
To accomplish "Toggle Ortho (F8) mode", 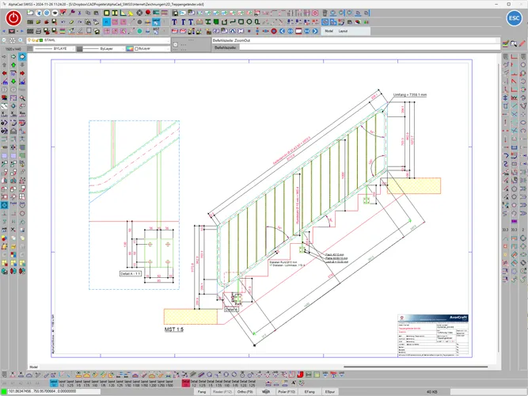I will (x=244, y=391).
